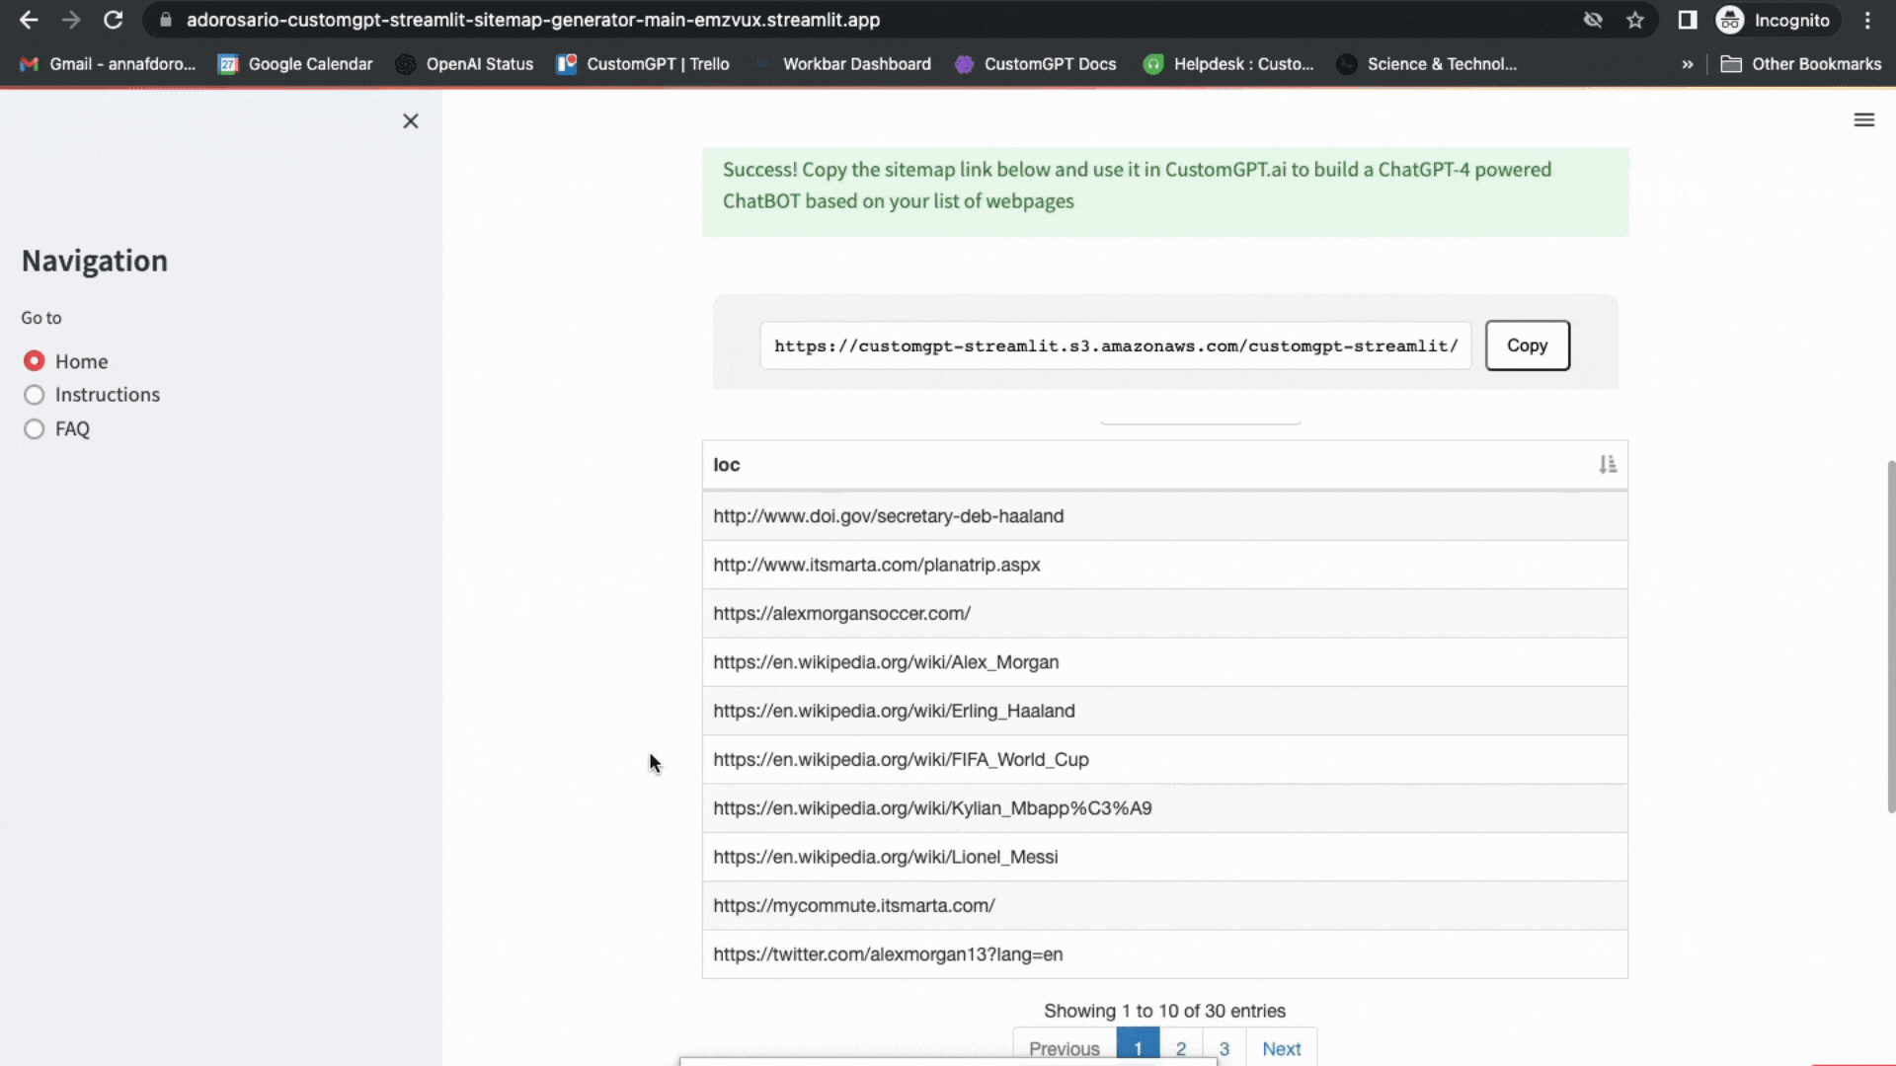Select the Home radio option

pos(35,361)
